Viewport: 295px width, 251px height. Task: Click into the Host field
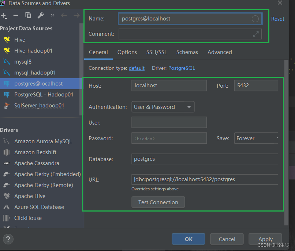pos(169,85)
